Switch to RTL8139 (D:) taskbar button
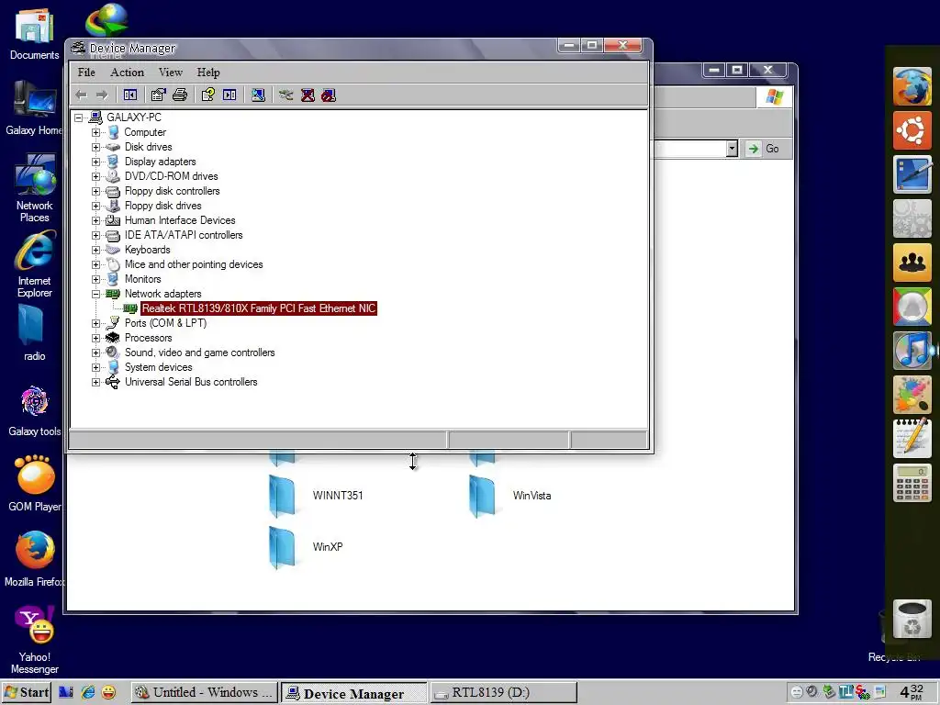Image resolution: width=940 pixels, height=705 pixels. 504,692
